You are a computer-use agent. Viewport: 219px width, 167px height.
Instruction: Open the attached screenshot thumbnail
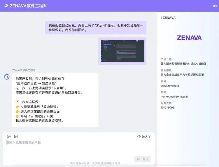122,51
